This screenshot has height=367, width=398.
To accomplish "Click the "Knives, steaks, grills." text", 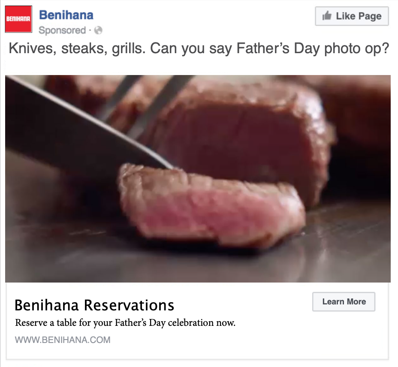I will click(77, 48).
